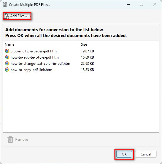This screenshot has height=164, width=162.
Task: Click the Remove trash button
Action: coord(18,140)
